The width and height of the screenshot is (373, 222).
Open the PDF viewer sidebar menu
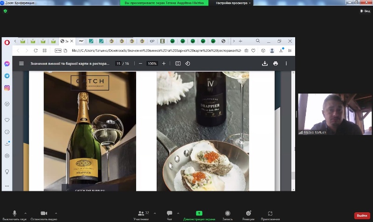(x=21, y=63)
